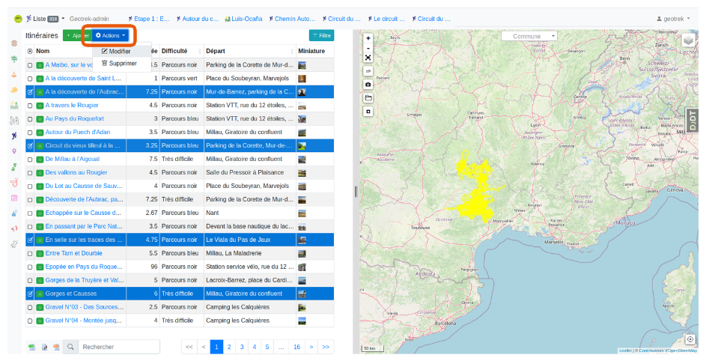Screen dimensions: 706x364
Task: Check the Entre Tarn et Dourbie checkbox
Action: [x=30, y=254]
